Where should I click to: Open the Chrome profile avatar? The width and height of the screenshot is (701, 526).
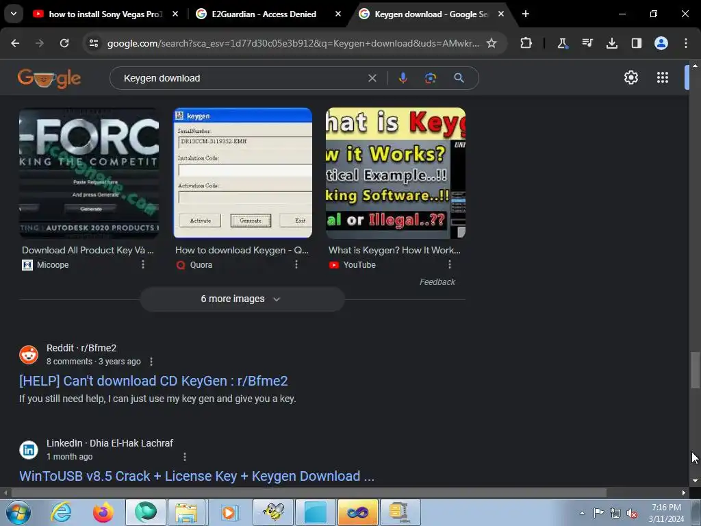pos(661,43)
